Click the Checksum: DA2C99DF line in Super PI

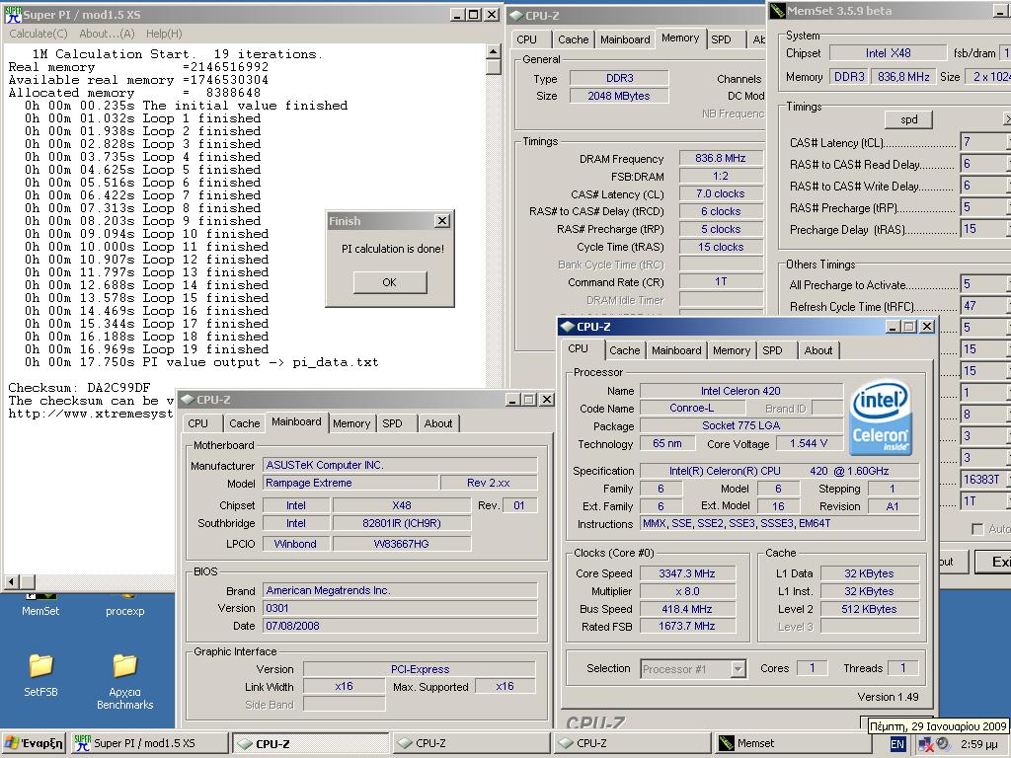click(79, 387)
